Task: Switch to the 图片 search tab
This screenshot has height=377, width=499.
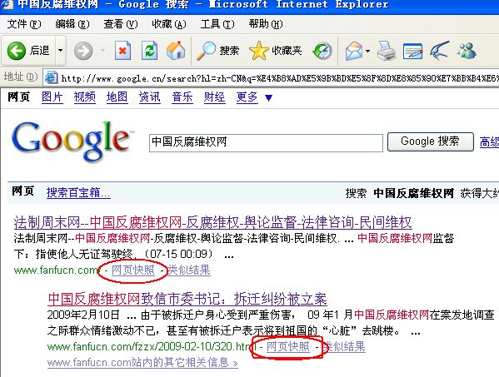Action: click(52, 97)
